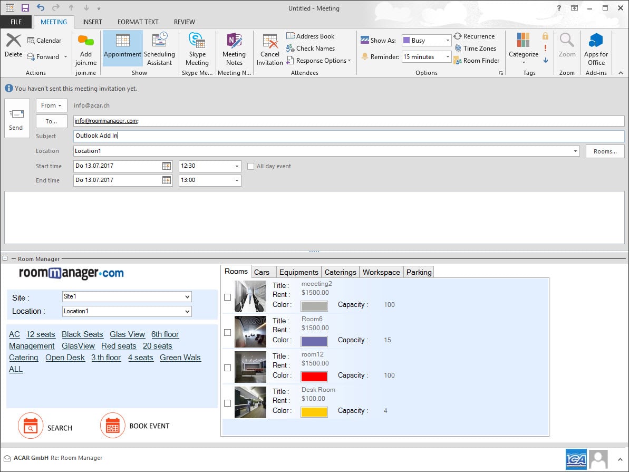This screenshot has width=629, height=472.
Task: Start a Skype Meeting
Action: [x=197, y=47]
